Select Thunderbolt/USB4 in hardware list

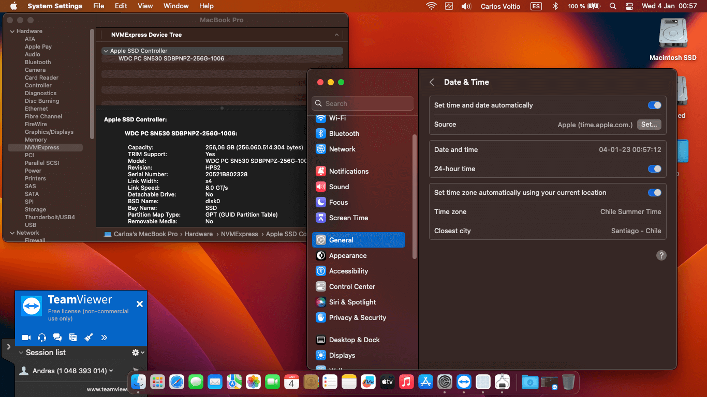click(50, 217)
